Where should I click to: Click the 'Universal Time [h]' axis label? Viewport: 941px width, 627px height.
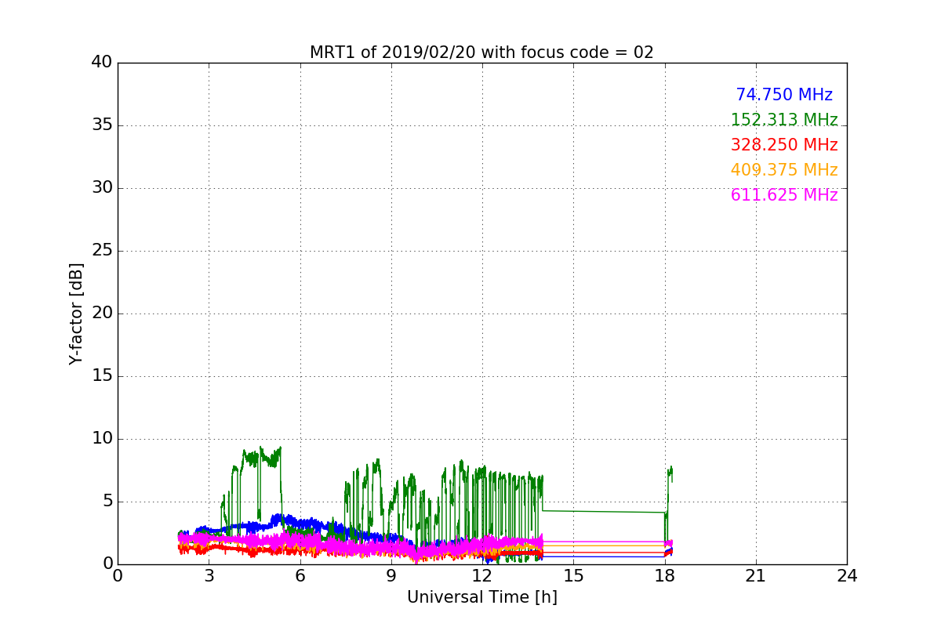click(482, 597)
